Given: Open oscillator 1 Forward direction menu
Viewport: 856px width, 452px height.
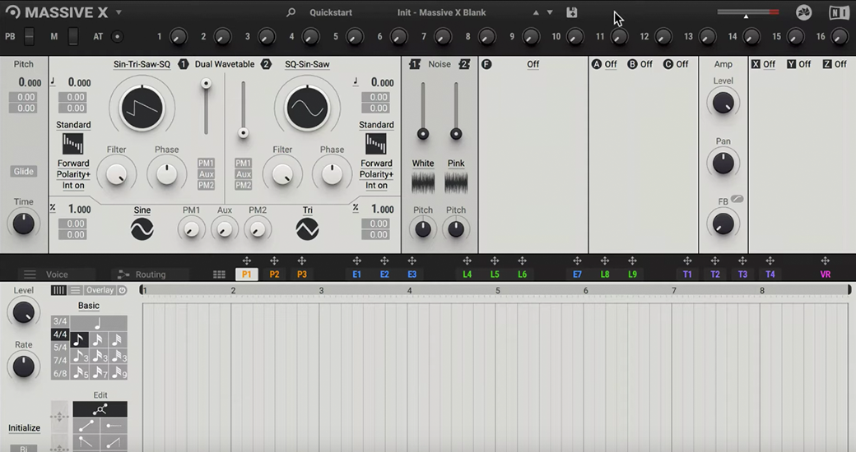Looking at the screenshot, I should (73, 163).
